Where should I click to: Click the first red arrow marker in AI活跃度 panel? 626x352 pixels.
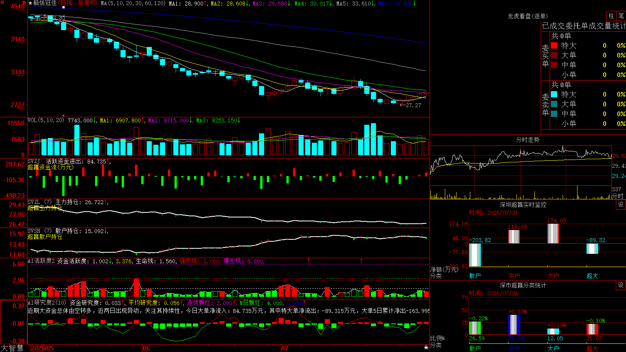tap(309, 260)
